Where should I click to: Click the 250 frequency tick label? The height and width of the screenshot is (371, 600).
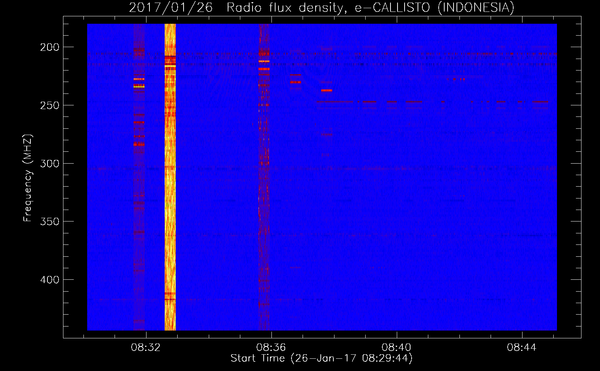click(50, 105)
